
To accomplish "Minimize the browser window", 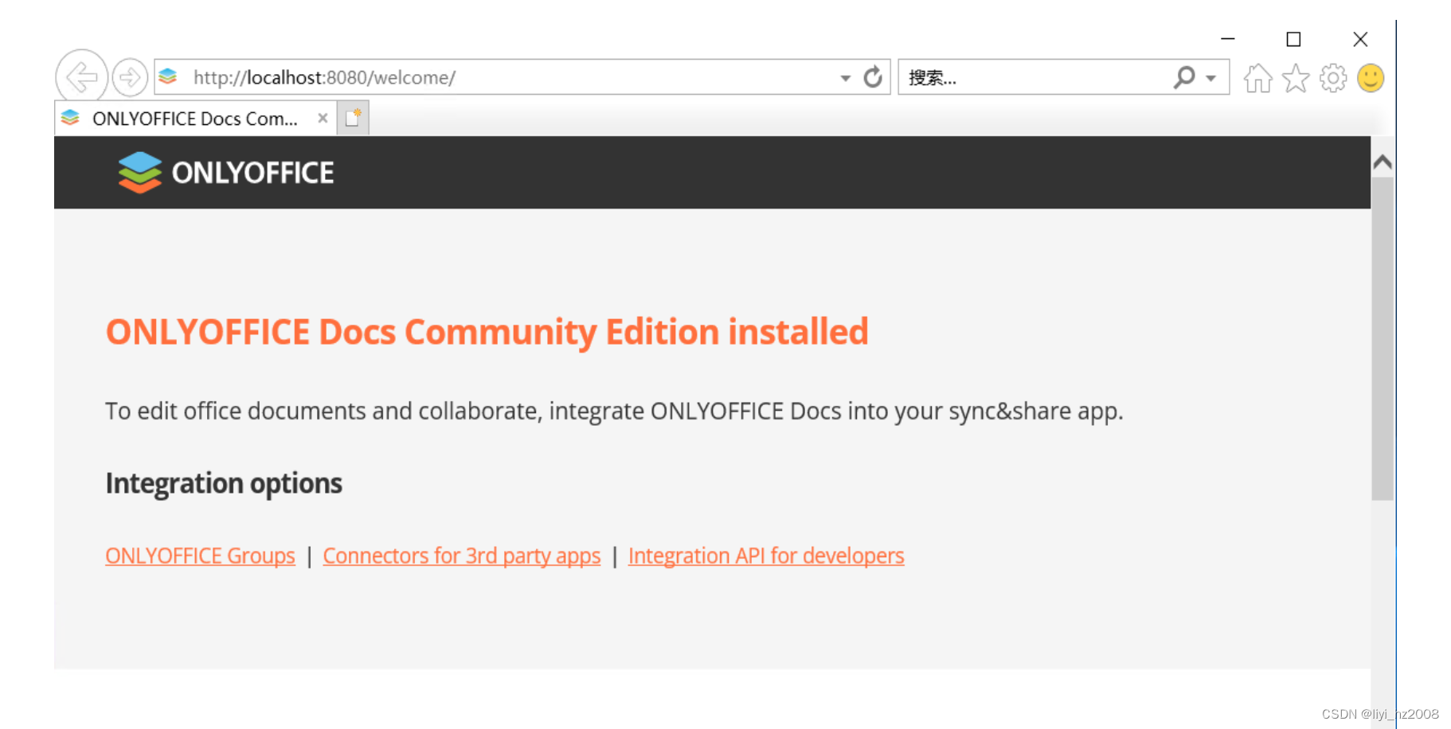I will pyautogui.click(x=1228, y=38).
